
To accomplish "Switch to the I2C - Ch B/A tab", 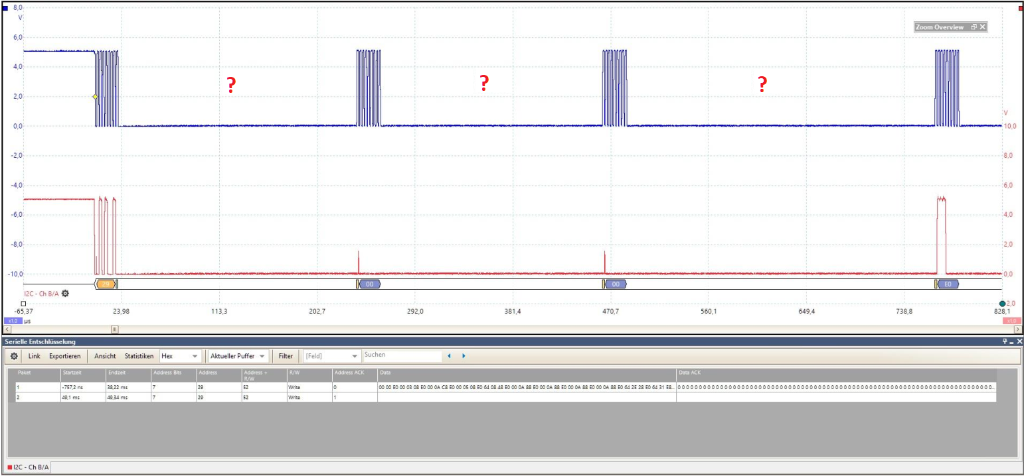I will tap(28, 467).
